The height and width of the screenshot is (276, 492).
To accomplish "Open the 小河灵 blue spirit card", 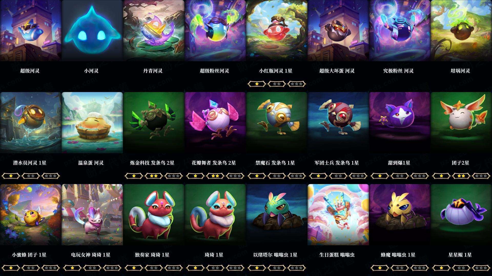I will coord(92,31).
